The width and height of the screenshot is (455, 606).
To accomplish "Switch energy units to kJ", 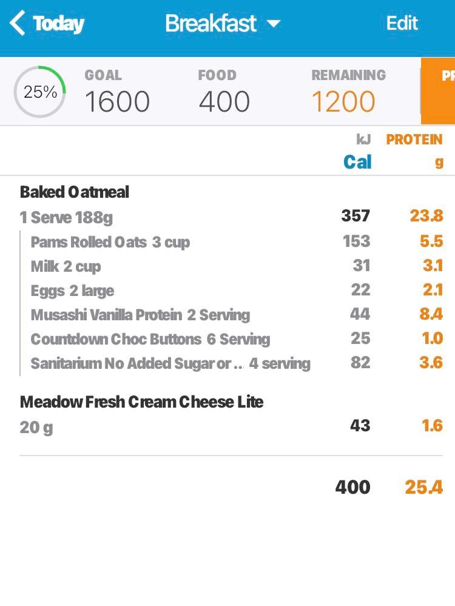I will tap(363, 140).
